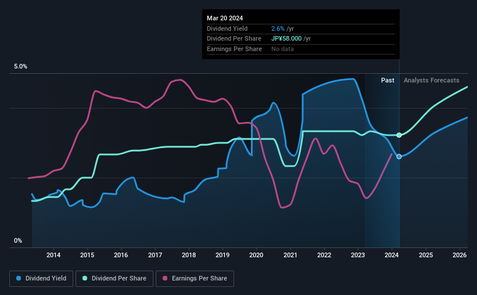Click the 5.0% y-axis label
This screenshot has height=295, width=477.
[20, 66]
